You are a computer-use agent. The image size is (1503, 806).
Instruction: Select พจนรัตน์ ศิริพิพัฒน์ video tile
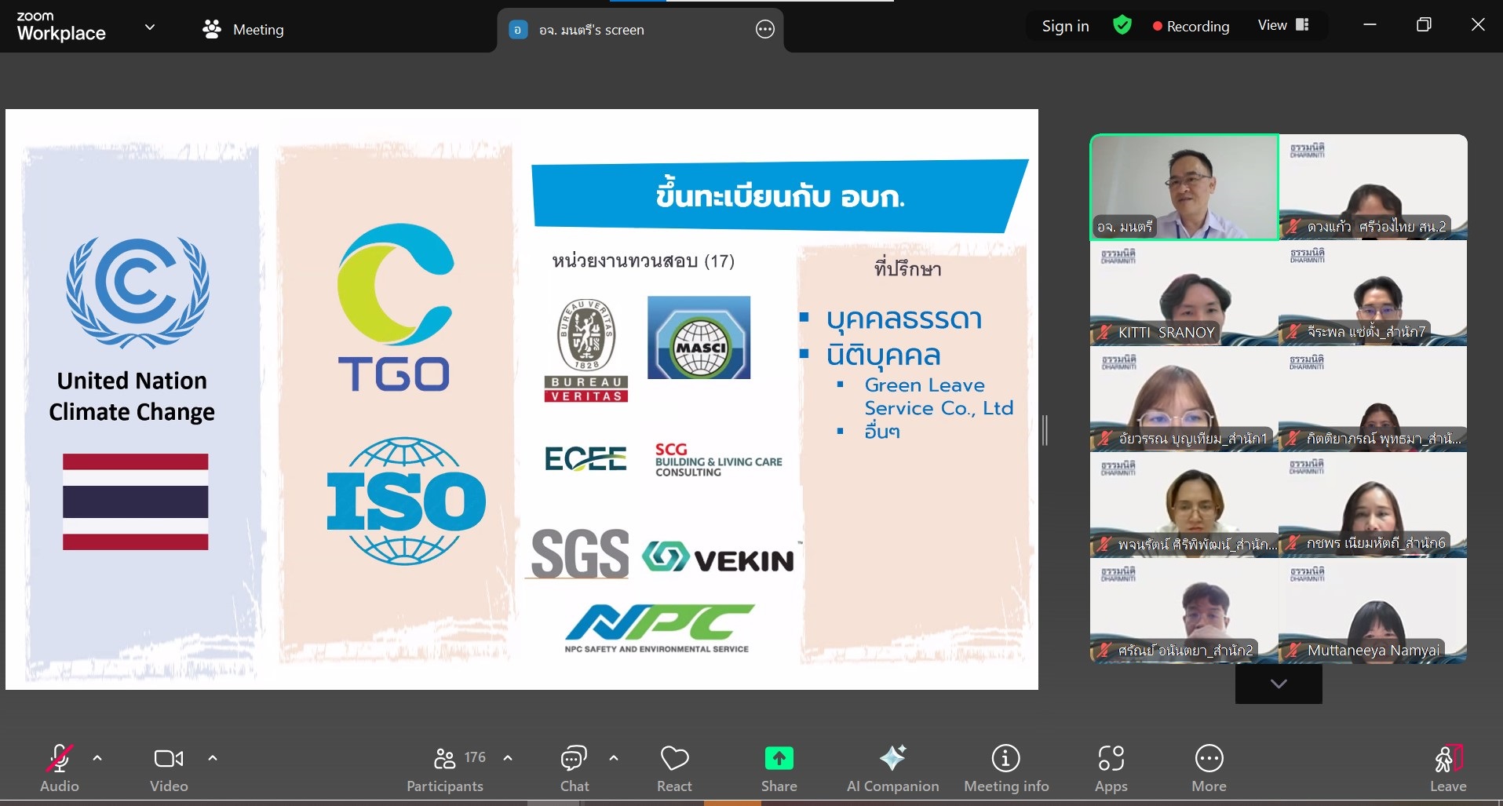click(x=1184, y=505)
